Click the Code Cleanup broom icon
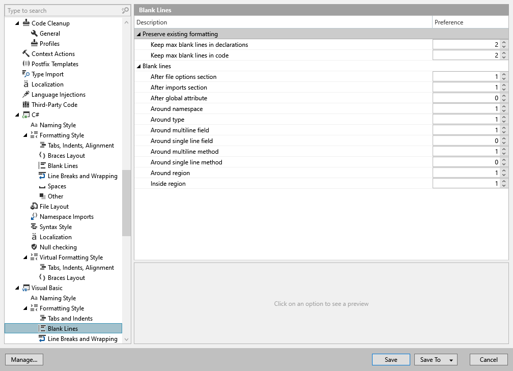The width and height of the screenshot is (513, 371). pyautogui.click(x=25, y=23)
